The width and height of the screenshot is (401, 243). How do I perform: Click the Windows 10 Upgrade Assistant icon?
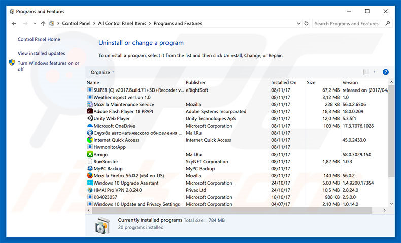pyautogui.click(x=90, y=183)
